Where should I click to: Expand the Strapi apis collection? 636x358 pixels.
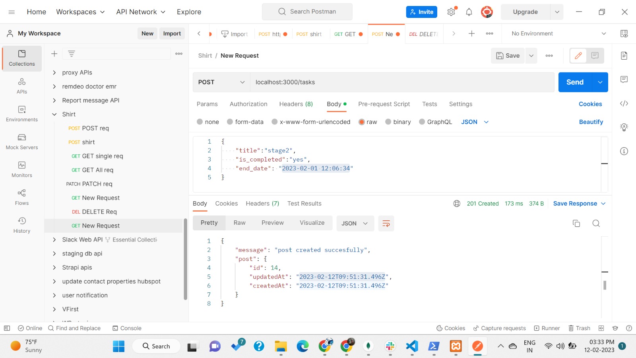(54, 267)
